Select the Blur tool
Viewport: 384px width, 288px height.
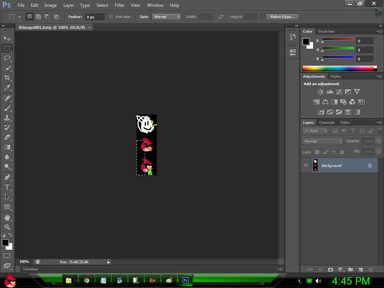coord(7,157)
